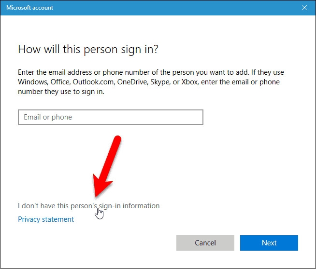Click the blue Next button
The height and width of the screenshot is (269, 316).
tap(269, 243)
